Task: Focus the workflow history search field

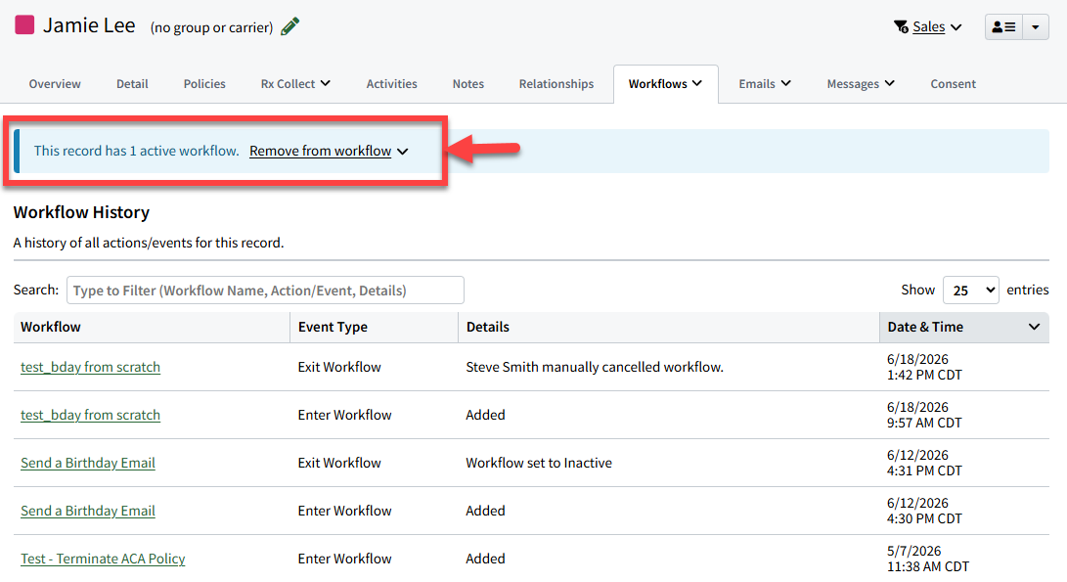Action: (265, 290)
